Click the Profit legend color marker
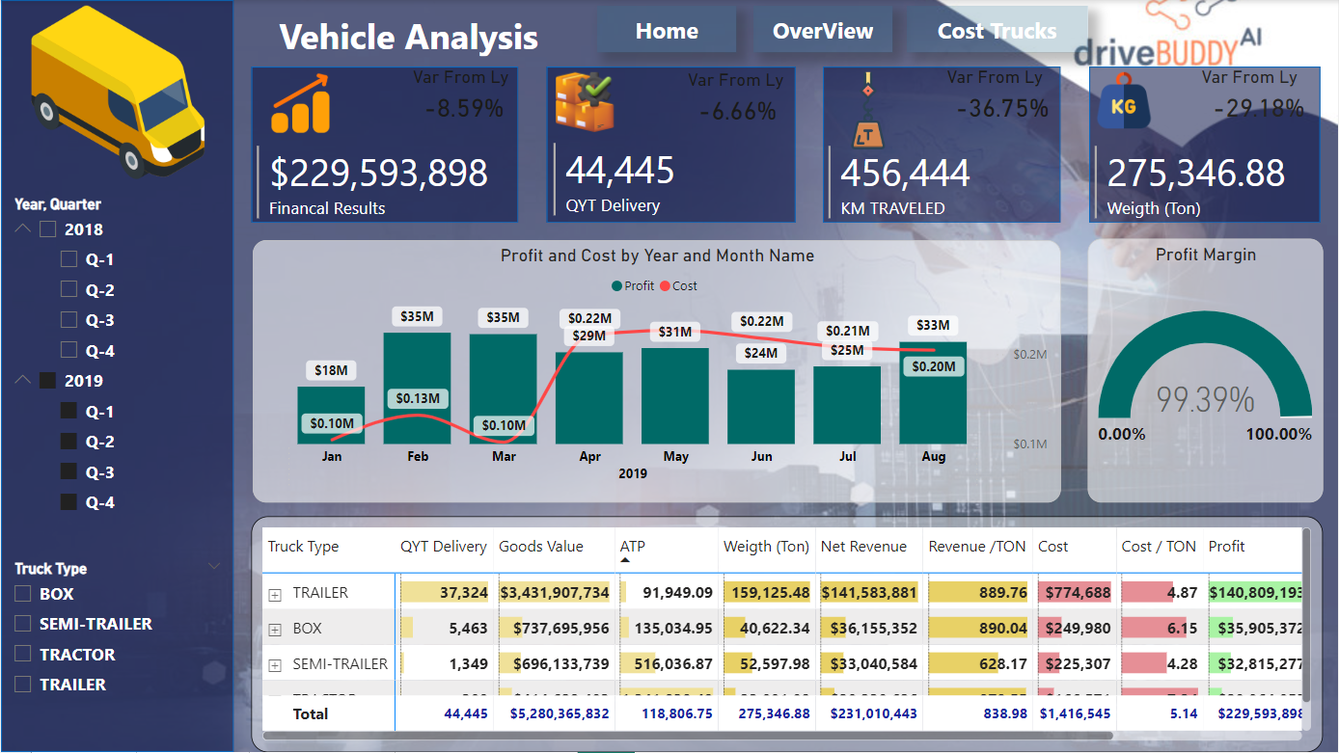This screenshot has width=1339, height=753. point(616,286)
